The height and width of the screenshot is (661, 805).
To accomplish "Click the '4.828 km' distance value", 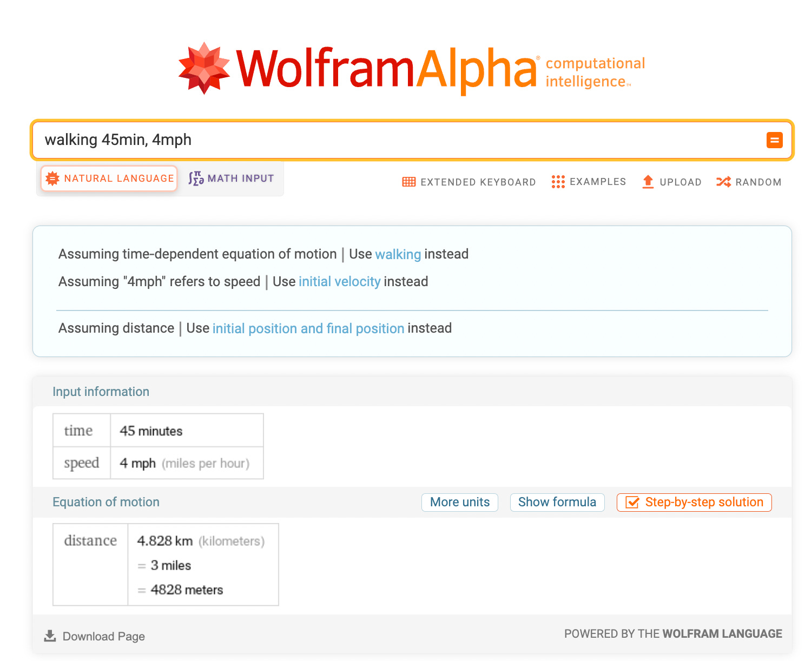I will coord(165,541).
